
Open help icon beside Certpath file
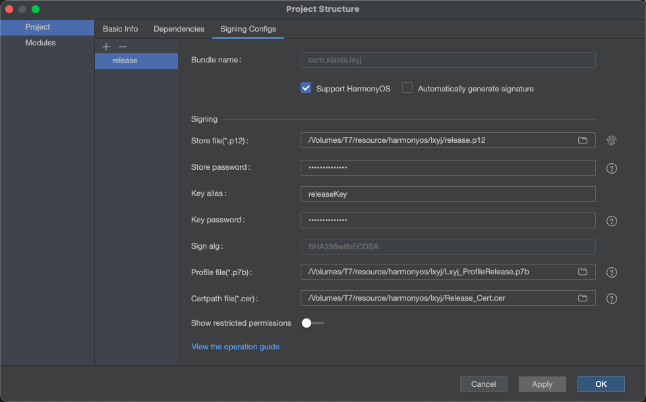pyautogui.click(x=612, y=299)
